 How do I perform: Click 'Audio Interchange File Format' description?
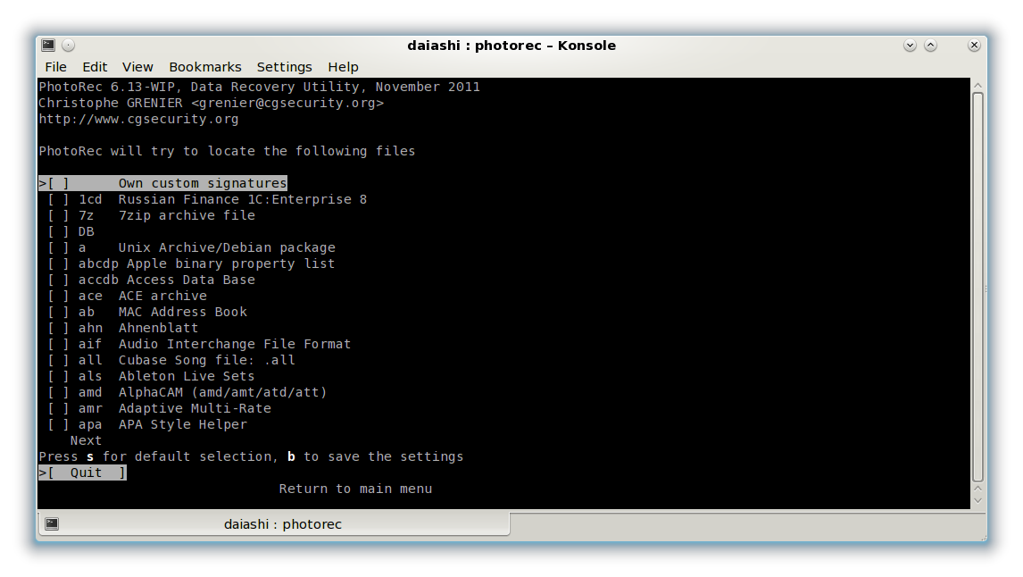pyautogui.click(x=235, y=344)
